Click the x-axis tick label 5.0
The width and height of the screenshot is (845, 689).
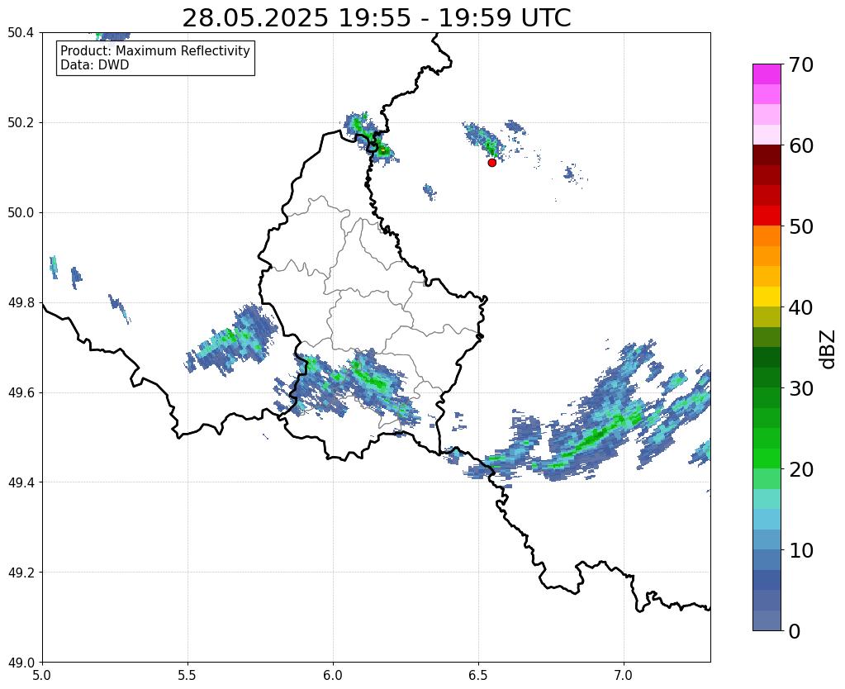coord(42,675)
